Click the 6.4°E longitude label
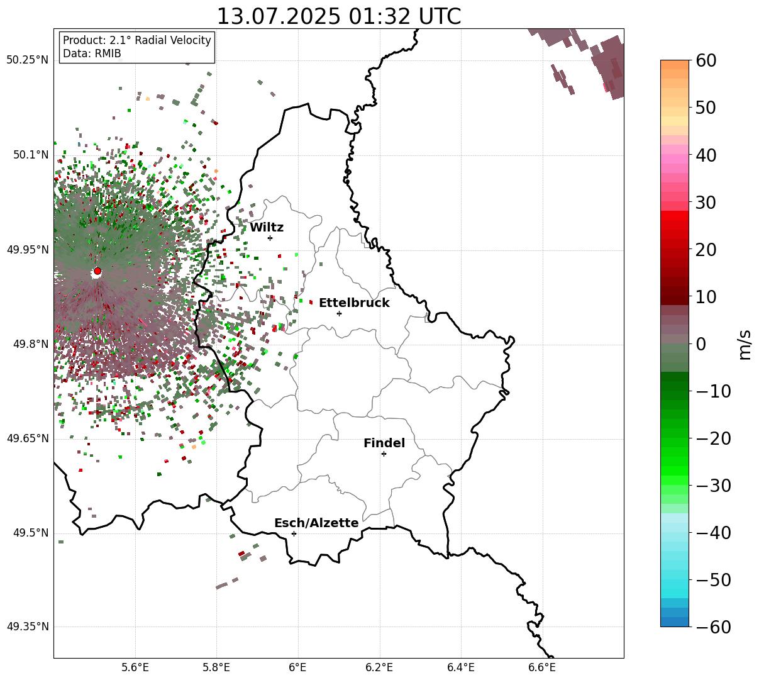 (x=461, y=667)
